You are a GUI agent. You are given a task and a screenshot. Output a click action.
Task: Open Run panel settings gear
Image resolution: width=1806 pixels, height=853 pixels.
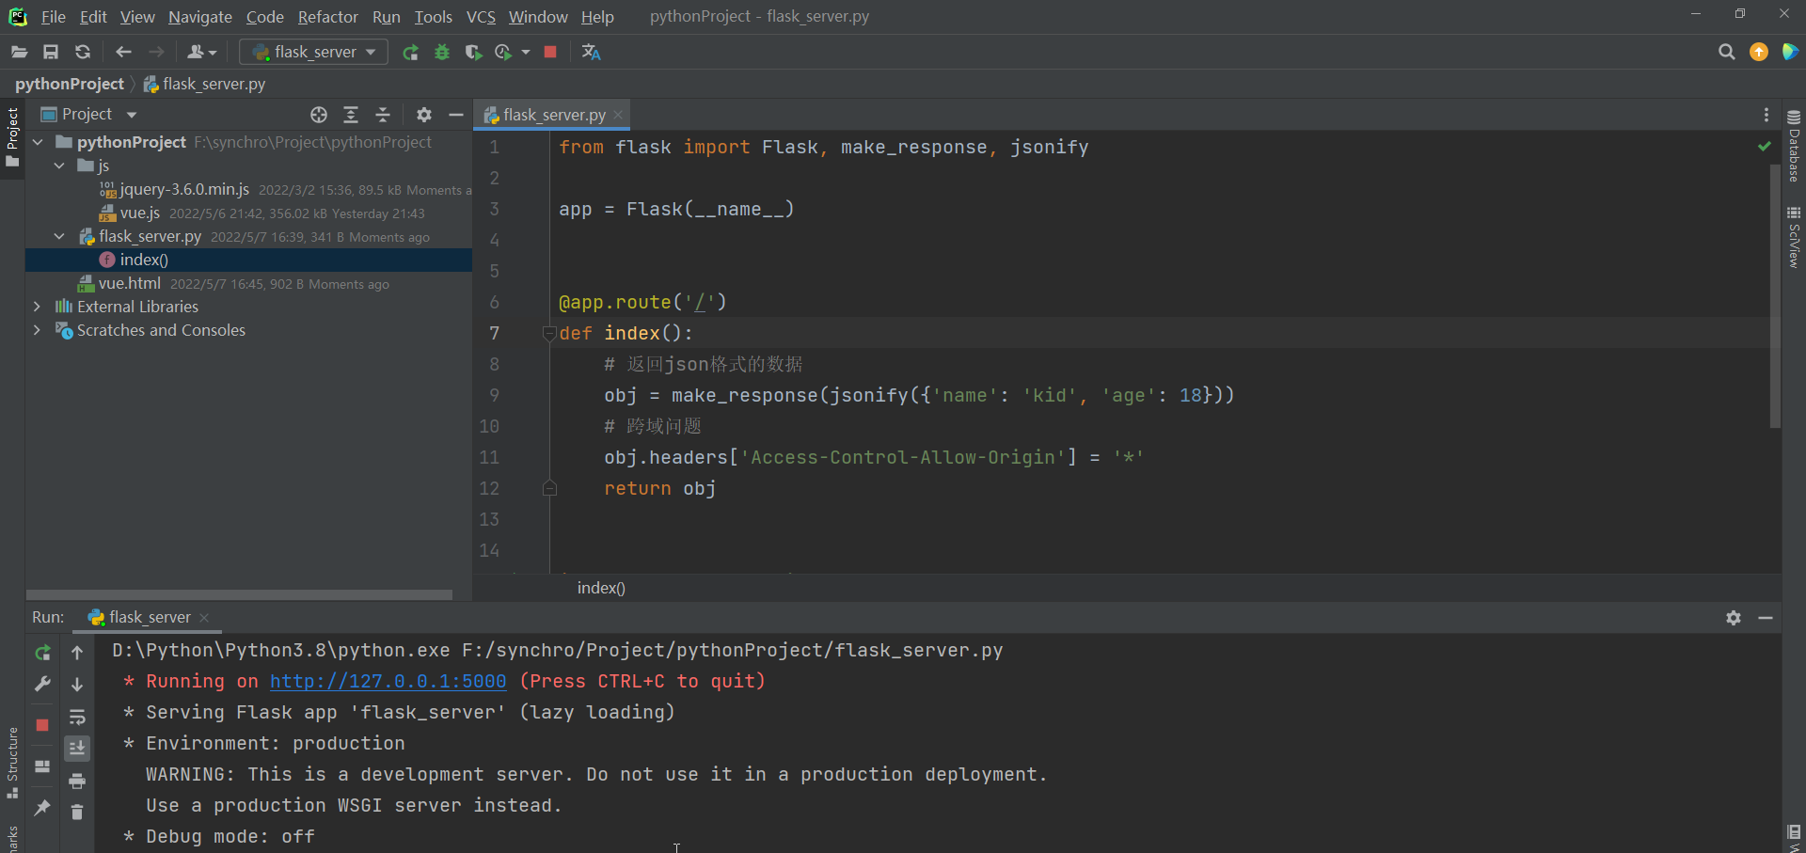[1734, 618]
